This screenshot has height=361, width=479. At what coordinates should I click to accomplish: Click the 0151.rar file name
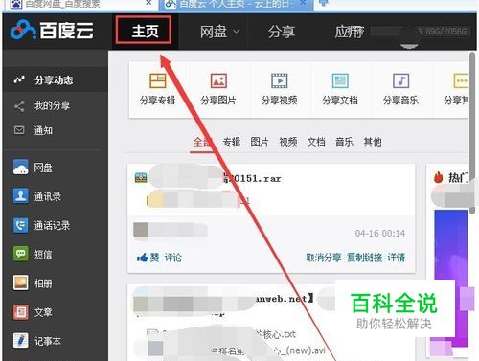(x=252, y=178)
